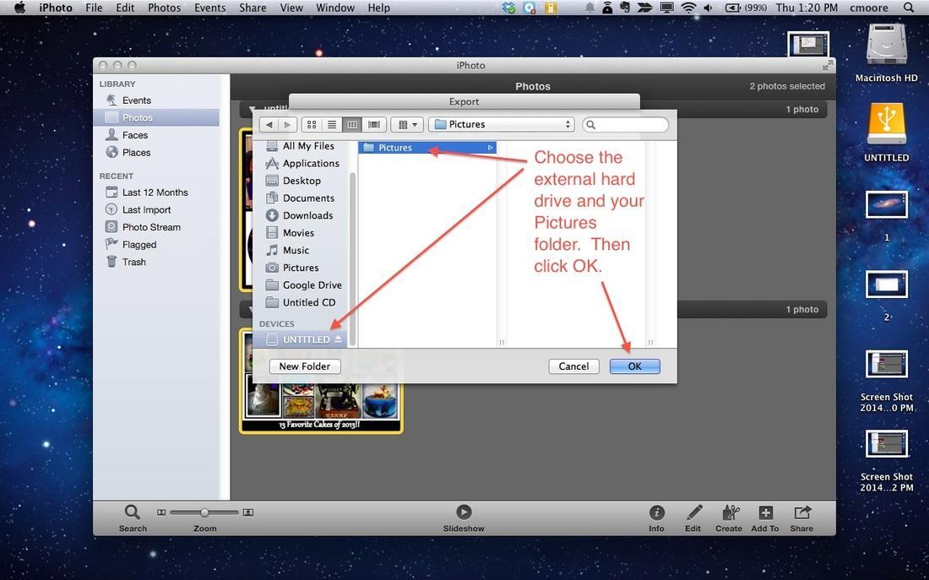The width and height of the screenshot is (929, 580).
Task: Expand the Pictures folder column arrow
Action: click(490, 148)
